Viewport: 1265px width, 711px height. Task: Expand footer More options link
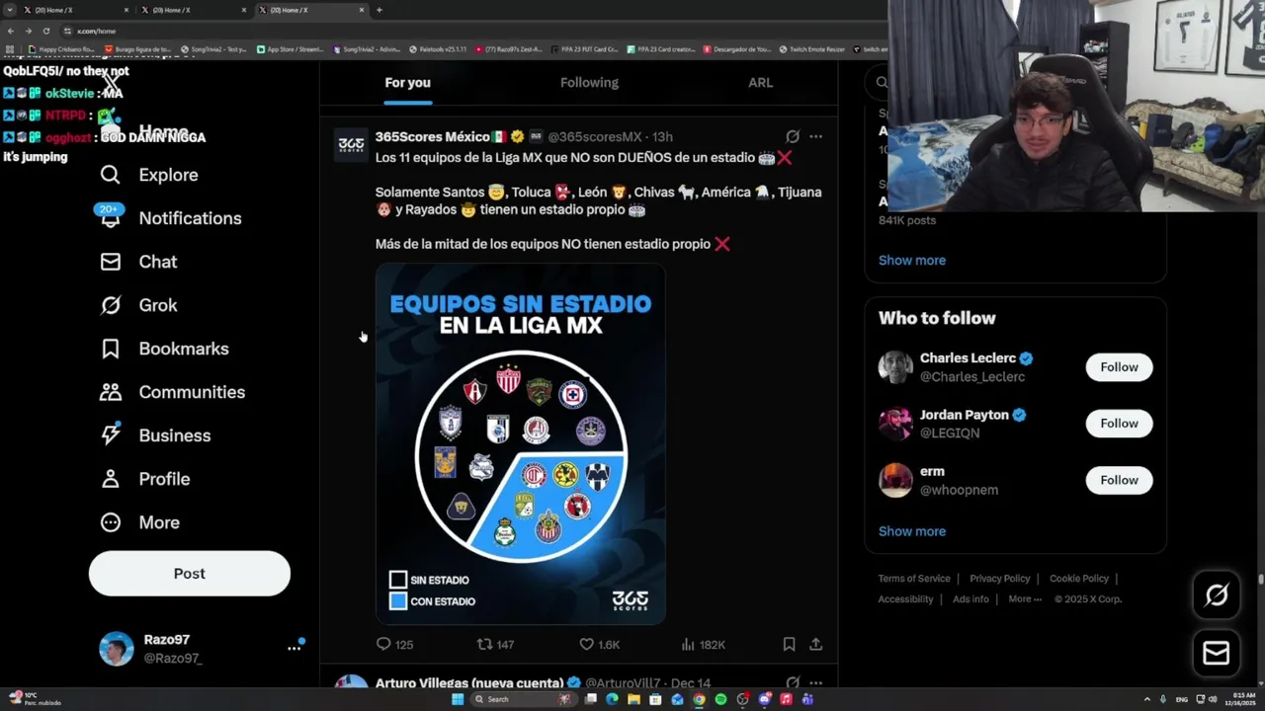point(1025,599)
